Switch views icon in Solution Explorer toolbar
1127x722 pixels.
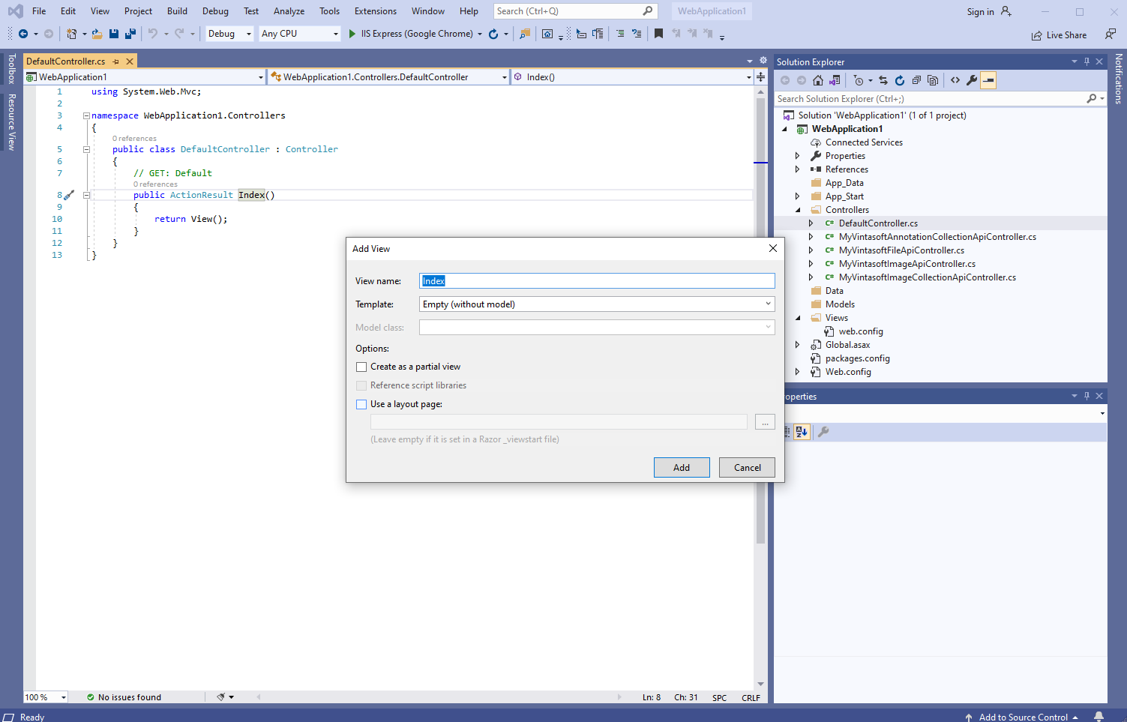pyautogui.click(x=835, y=80)
